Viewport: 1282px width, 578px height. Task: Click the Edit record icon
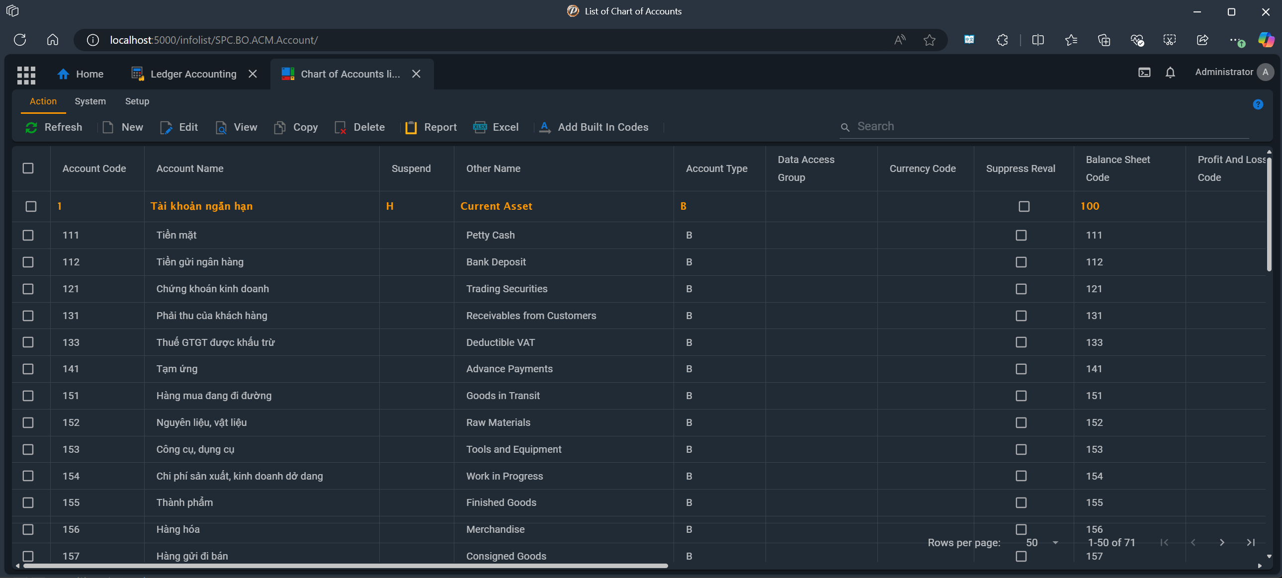[x=166, y=127]
